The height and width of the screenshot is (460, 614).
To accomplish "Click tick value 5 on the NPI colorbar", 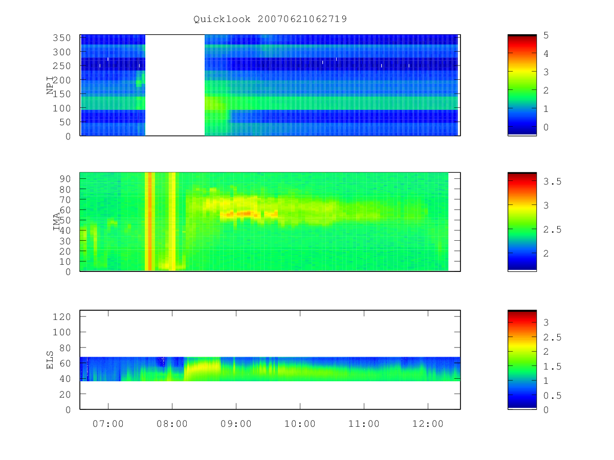I will coord(546,35).
